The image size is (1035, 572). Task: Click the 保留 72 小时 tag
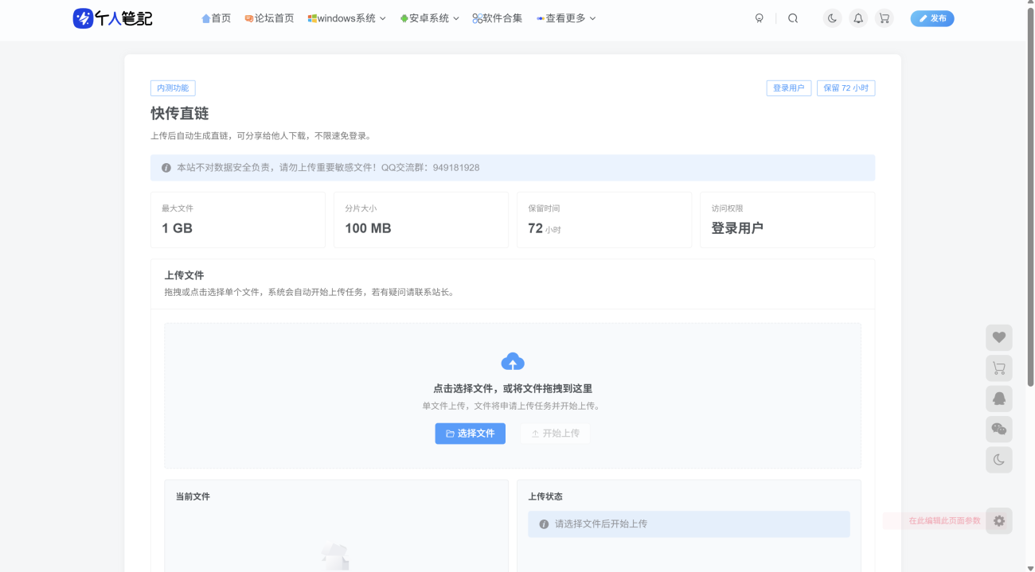(846, 88)
